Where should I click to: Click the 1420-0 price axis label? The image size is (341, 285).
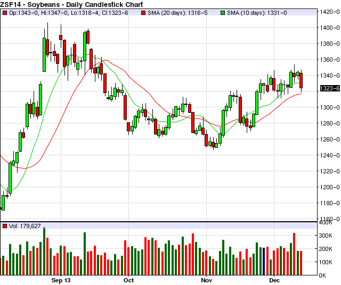(330, 12)
